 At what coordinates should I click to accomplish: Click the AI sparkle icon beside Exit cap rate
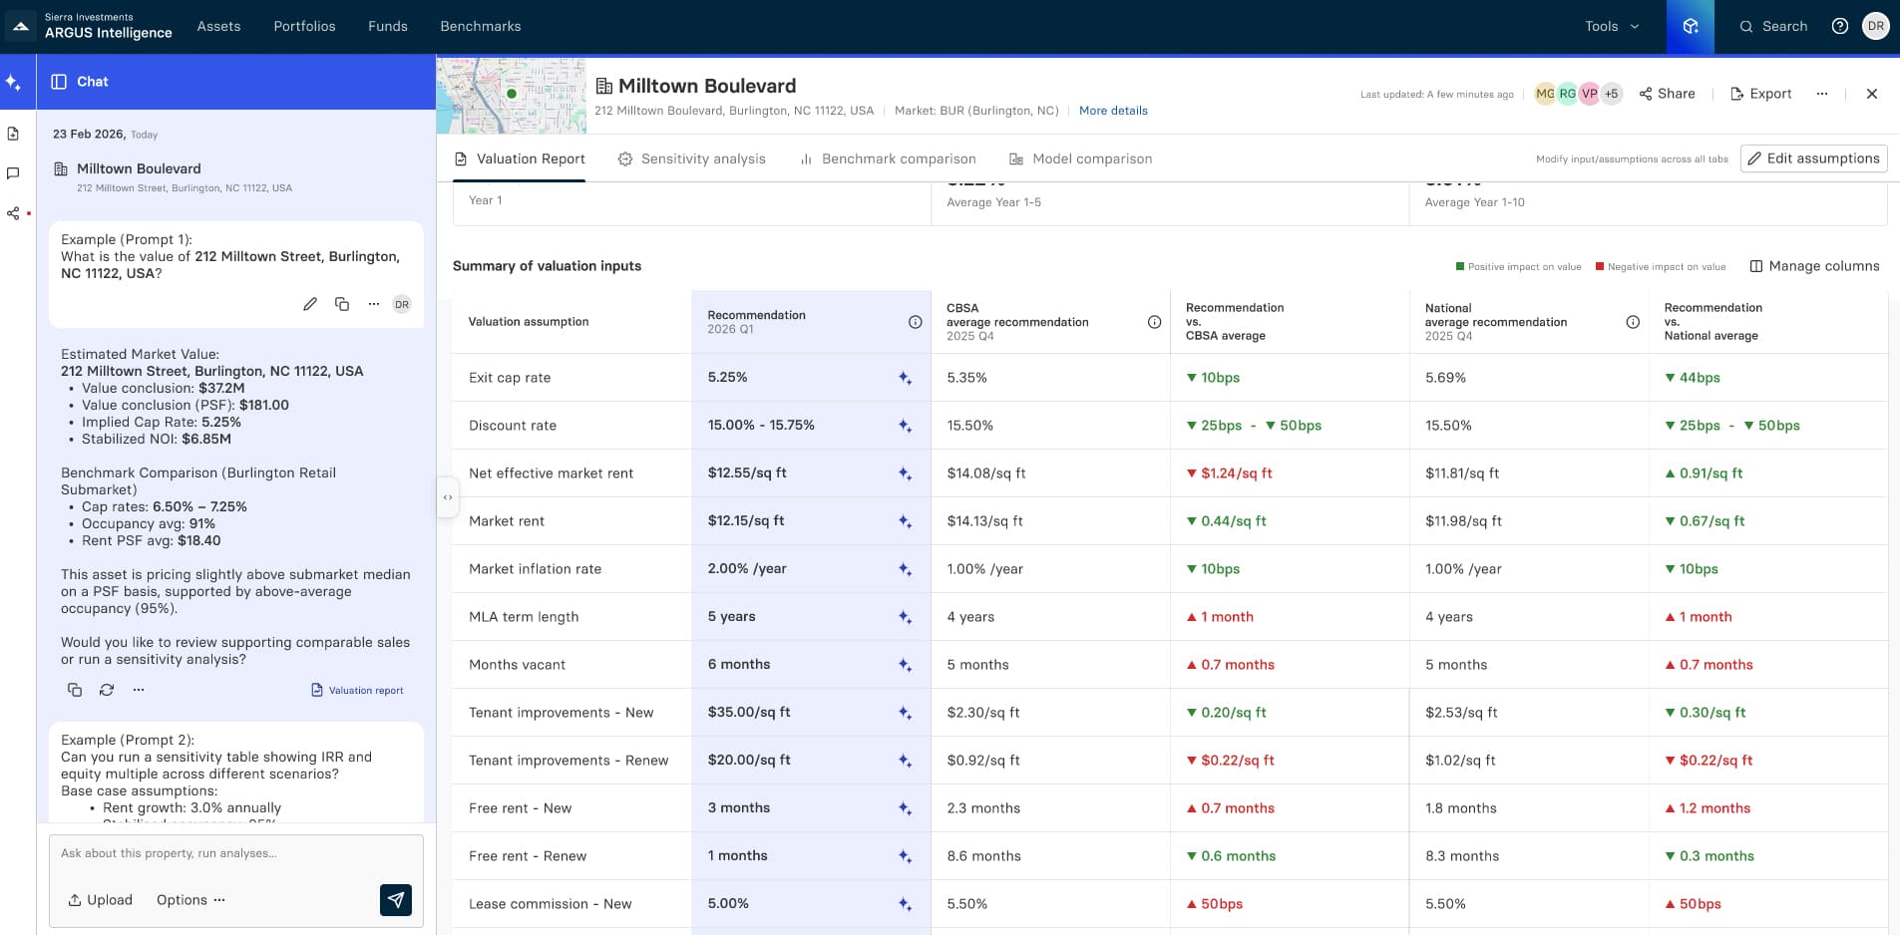pyautogui.click(x=904, y=377)
